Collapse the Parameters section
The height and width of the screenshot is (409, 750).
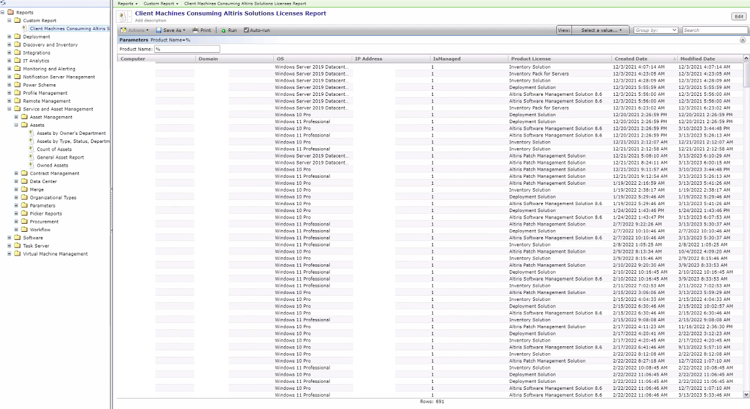tap(742, 40)
